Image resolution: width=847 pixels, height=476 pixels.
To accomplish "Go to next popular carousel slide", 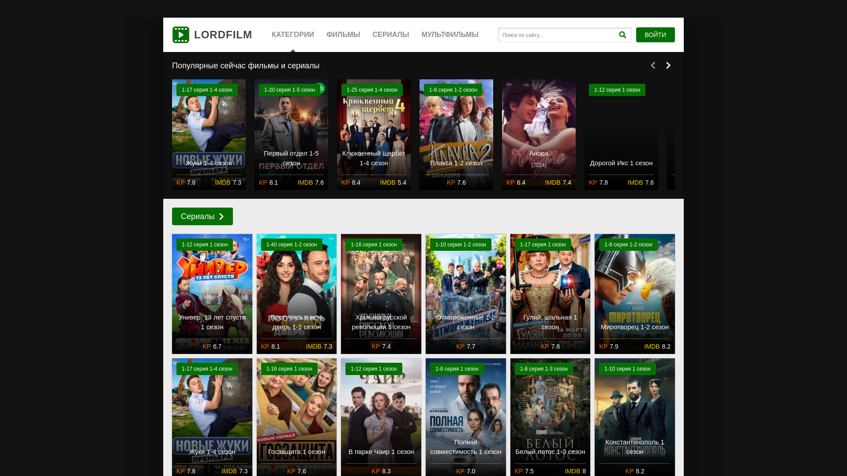I will [668, 65].
